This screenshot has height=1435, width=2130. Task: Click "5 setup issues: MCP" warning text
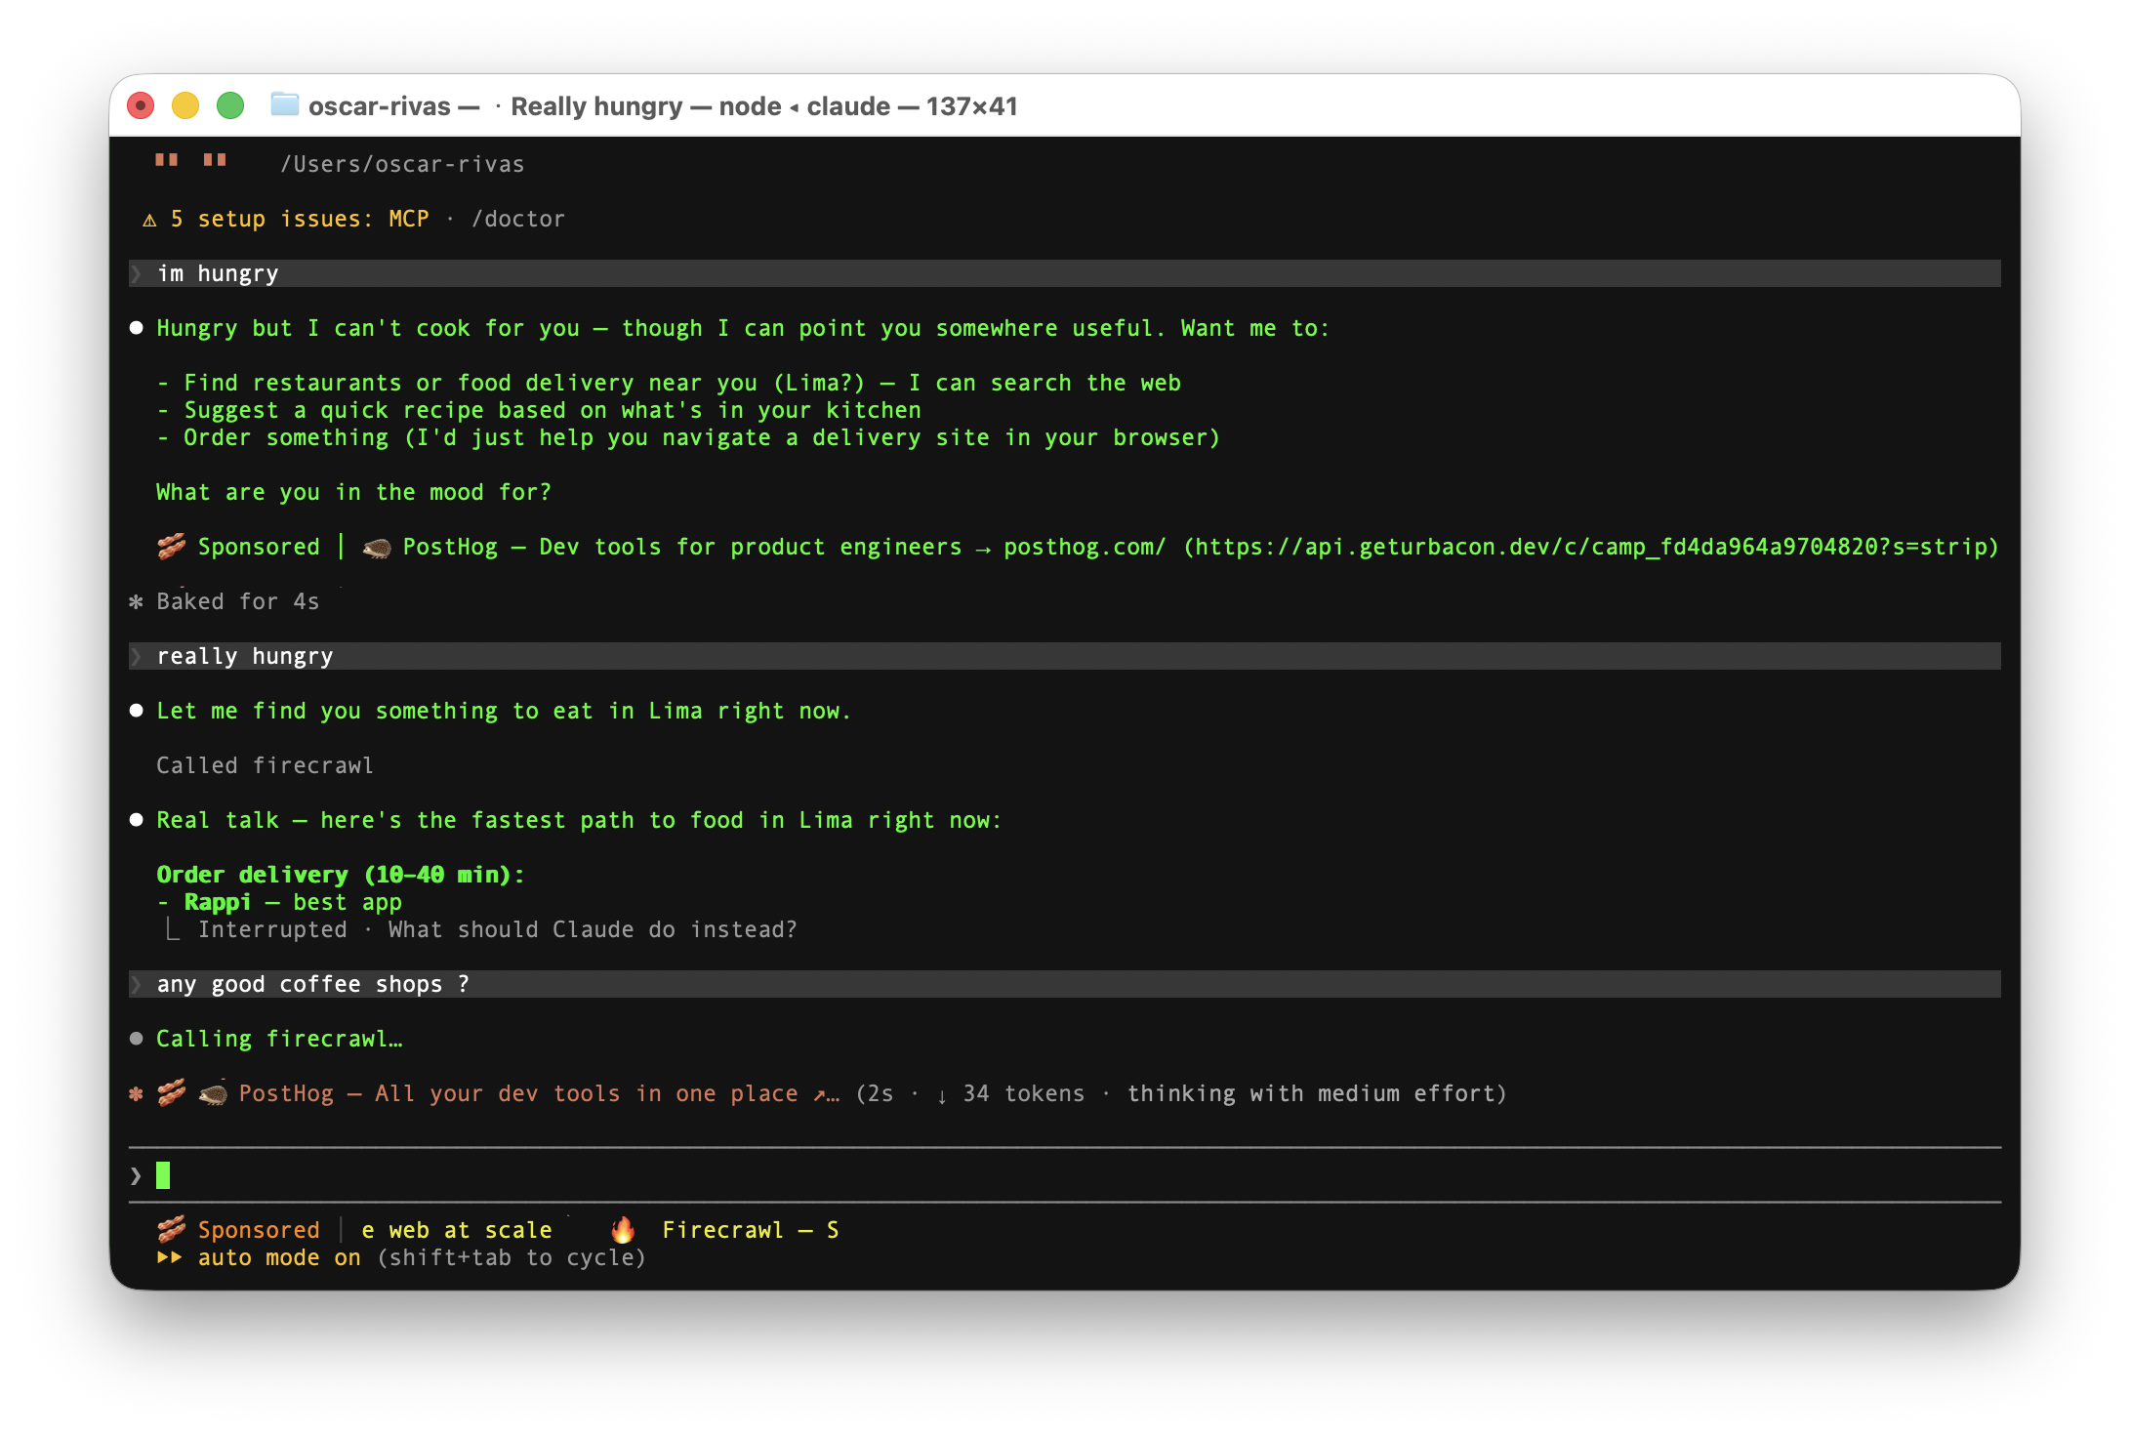click(x=300, y=219)
